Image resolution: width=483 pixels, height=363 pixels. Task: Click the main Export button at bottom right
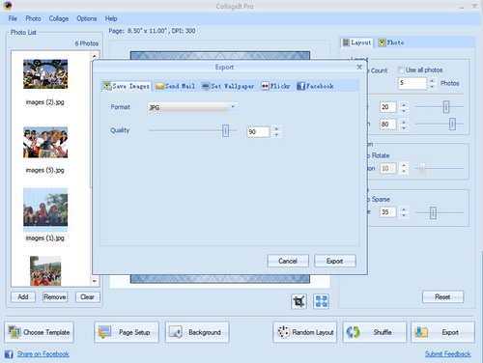pyautogui.click(x=442, y=332)
